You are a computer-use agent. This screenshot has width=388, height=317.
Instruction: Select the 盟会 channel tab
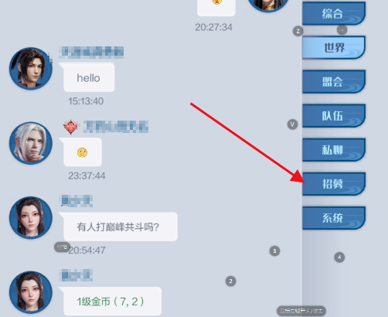click(x=334, y=81)
